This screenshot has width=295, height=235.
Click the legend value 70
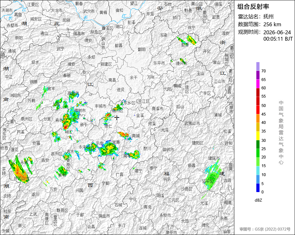[x=264, y=71]
